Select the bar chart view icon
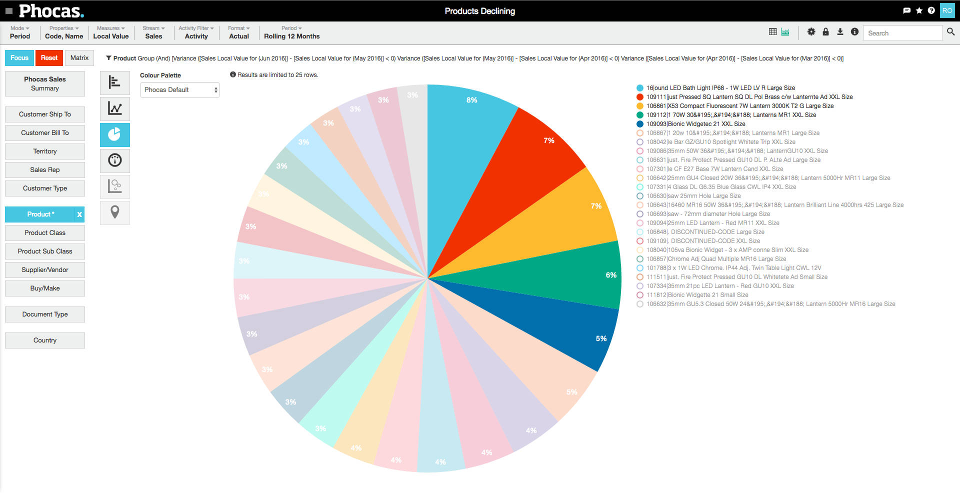This screenshot has width=960, height=493. (x=114, y=82)
